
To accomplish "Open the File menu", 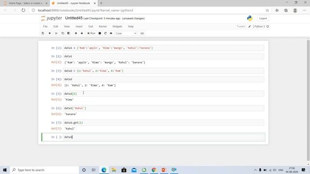I will pyautogui.click(x=45, y=27).
